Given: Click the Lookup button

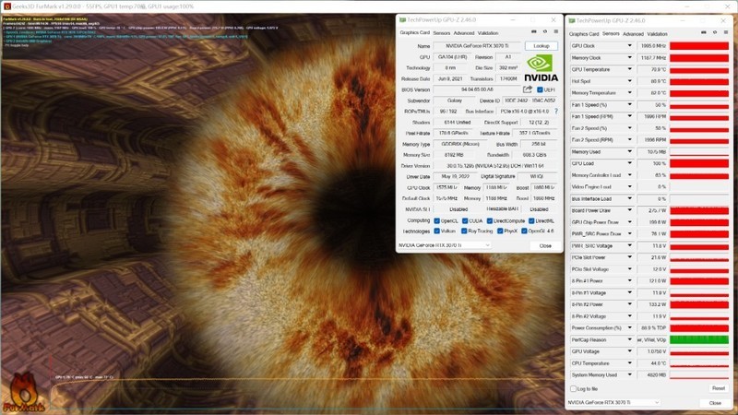Looking at the screenshot, I should (541, 45).
